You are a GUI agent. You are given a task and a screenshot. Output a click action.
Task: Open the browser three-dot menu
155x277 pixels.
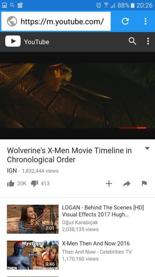coord(145,21)
